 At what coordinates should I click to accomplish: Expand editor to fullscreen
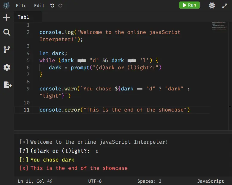point(225,6)
